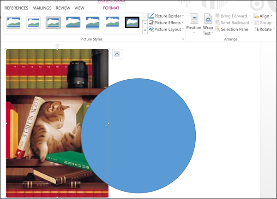The width and height of the screenshot is (277, 199).
Task: Click the Picture Border pencil icon
Action: [151, 16]
